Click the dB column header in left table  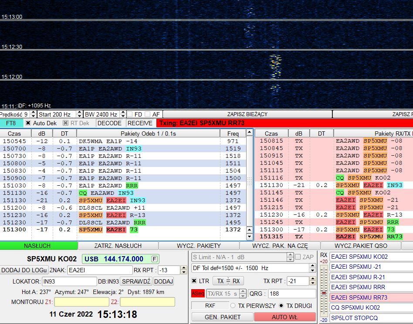pos(42,134)
